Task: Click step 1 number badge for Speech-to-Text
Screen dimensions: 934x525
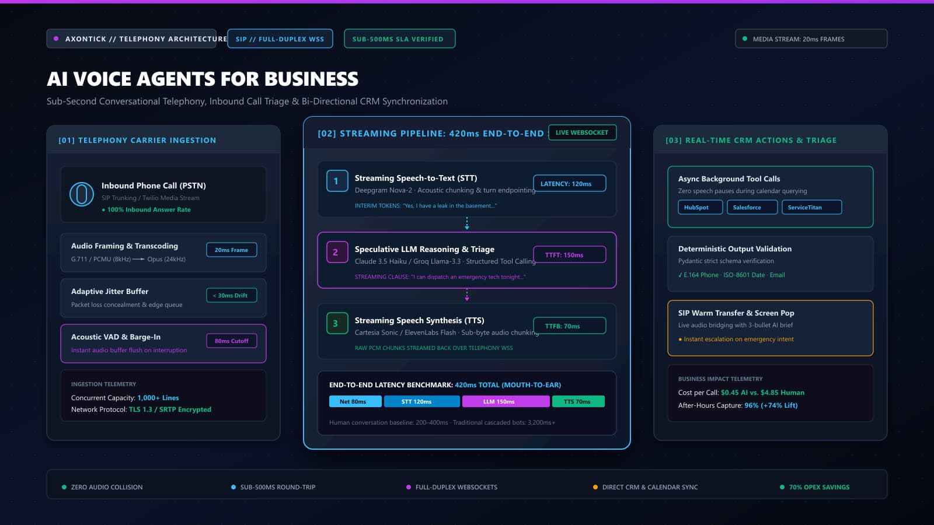Action: (337, 181)
